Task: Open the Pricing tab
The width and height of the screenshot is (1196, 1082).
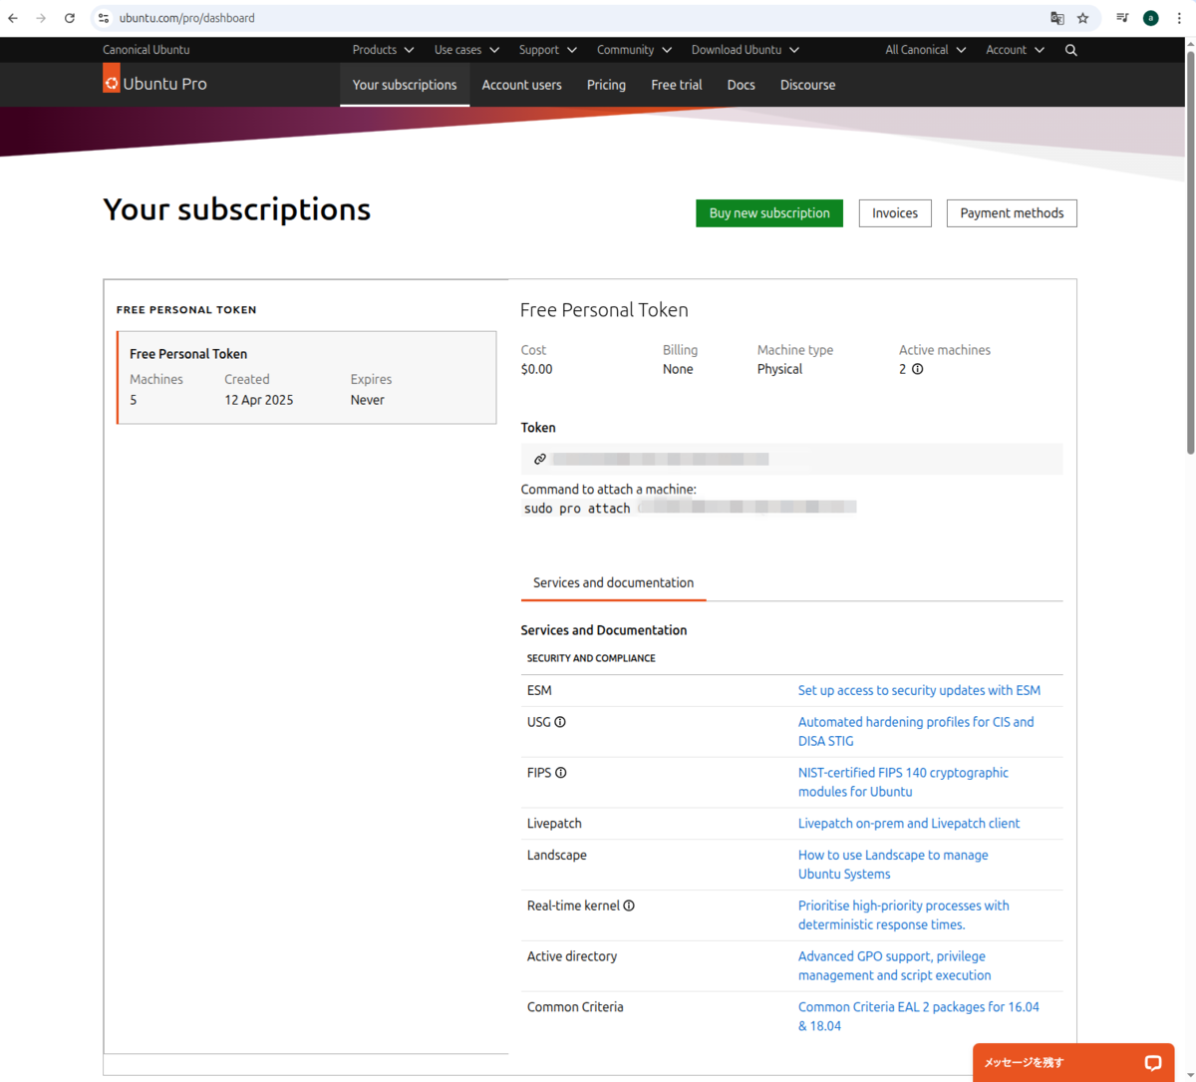Action: click(x=606, y=85)
